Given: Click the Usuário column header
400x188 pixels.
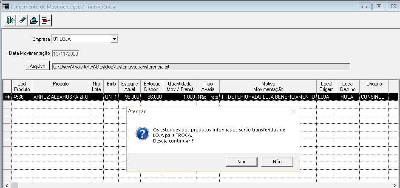Looking at the screenshot, I should (x=374, y=86).
